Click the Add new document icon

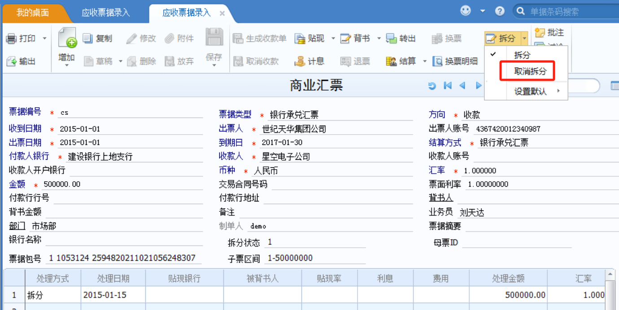point(67,38)
